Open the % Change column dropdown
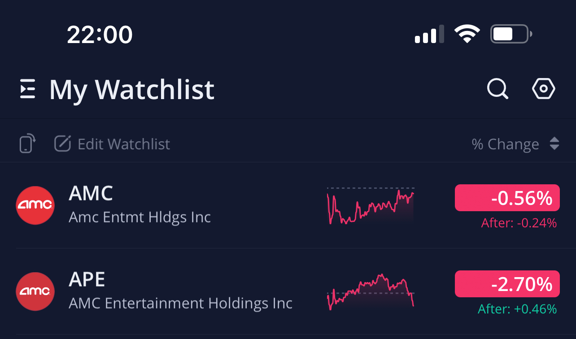Image resolution: width=576 pixels, height=339 pixels. (506, 144)
